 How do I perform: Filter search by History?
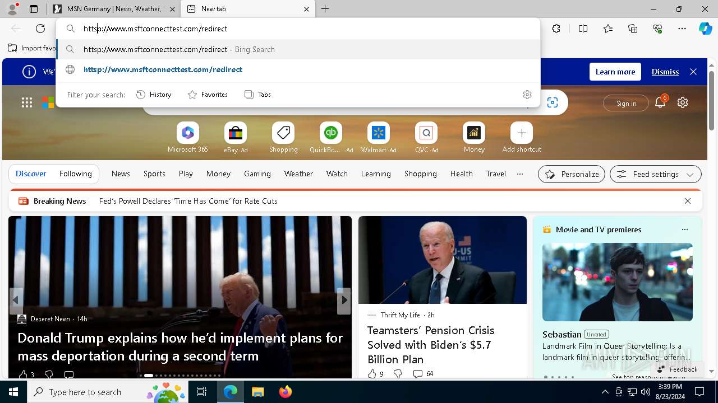click(154, 95)
